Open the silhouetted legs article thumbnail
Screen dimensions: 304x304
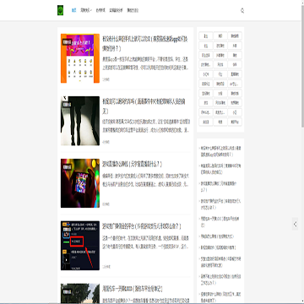click(x=80, y=121)
